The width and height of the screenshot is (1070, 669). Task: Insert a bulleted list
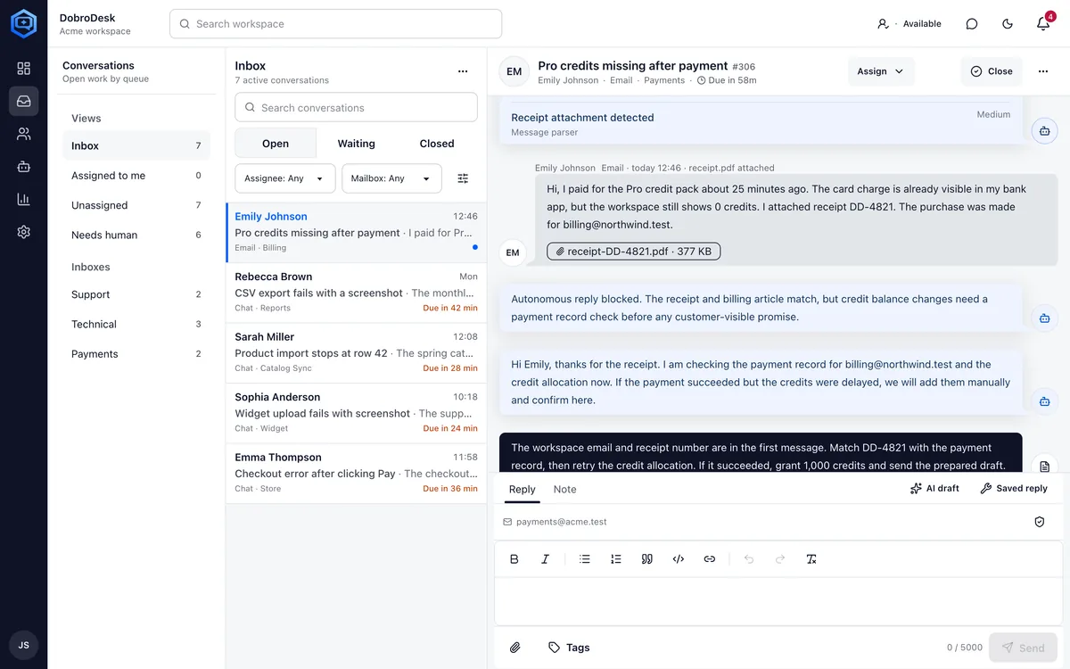(x=585, y=559)
